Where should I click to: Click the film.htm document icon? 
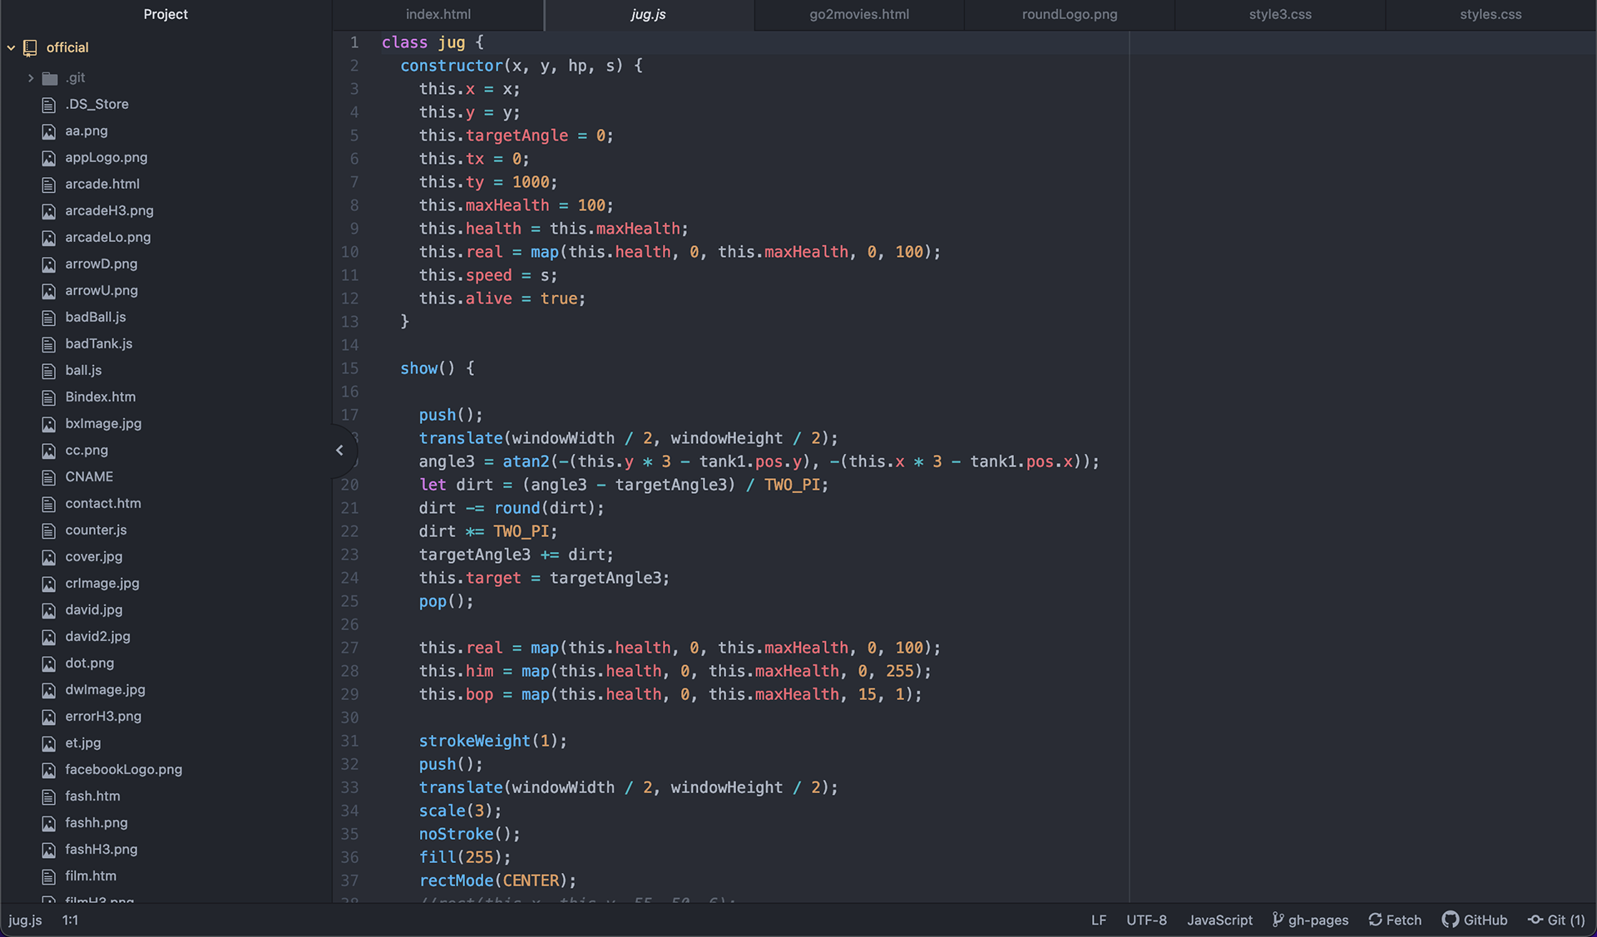point(49,876)
